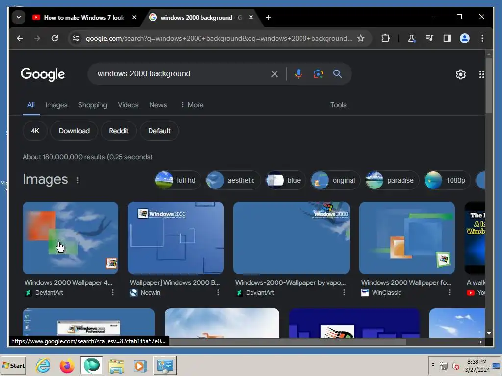Close the windows 2000 background tab

click(x=251, y=17)
